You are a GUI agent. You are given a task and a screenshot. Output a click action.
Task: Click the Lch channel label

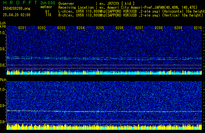[3, 23]
